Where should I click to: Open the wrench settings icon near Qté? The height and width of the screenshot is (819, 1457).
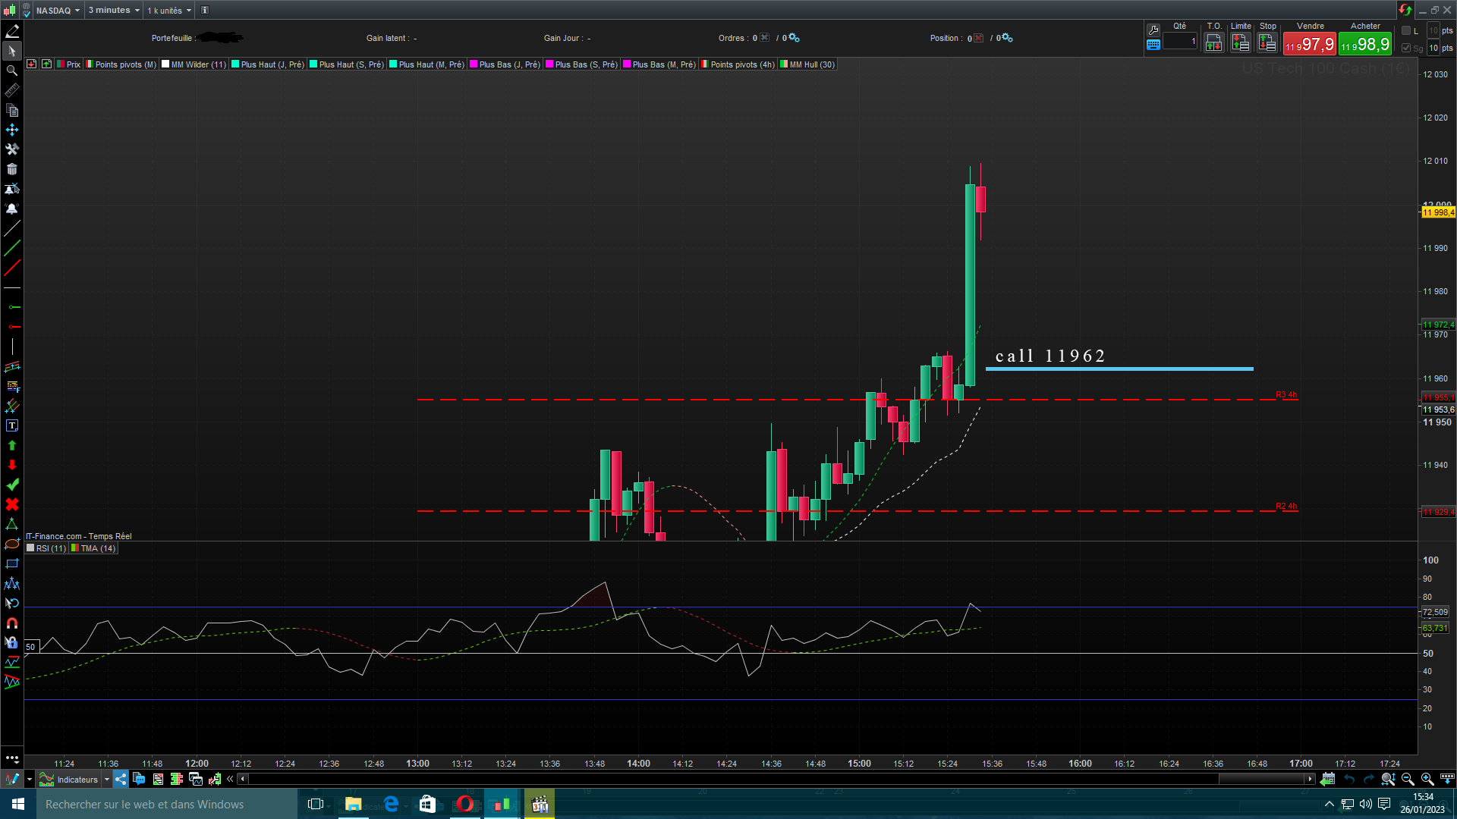coord(1153,30)
